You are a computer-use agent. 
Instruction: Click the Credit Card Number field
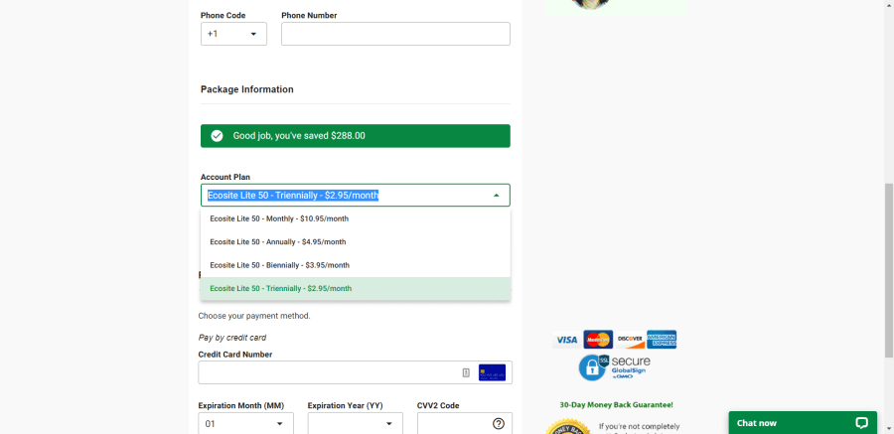pyautogui.click(x=356, y=372)
